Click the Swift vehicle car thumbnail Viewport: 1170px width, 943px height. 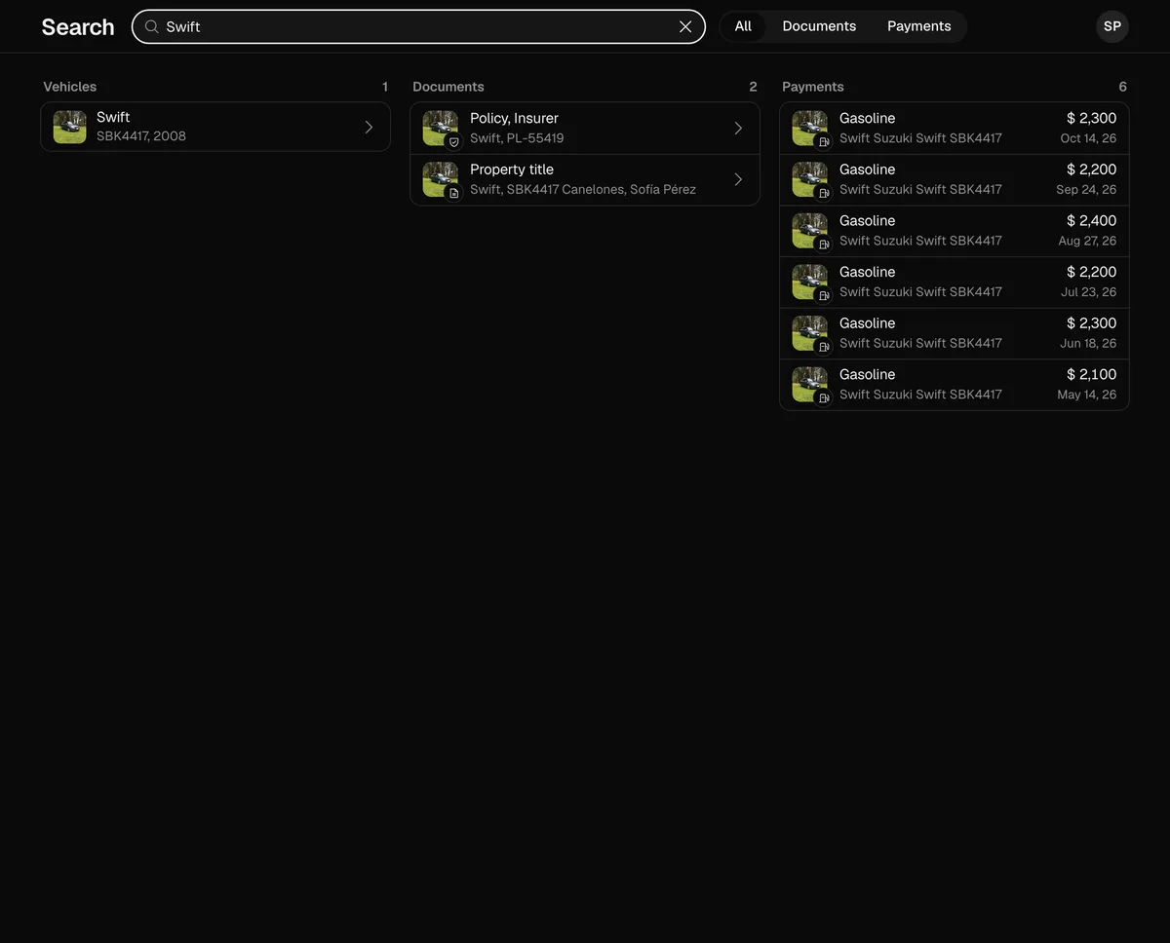coord(70,127)
